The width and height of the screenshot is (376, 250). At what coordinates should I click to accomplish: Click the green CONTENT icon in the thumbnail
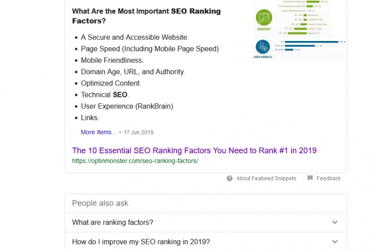[x=263, y=18]
